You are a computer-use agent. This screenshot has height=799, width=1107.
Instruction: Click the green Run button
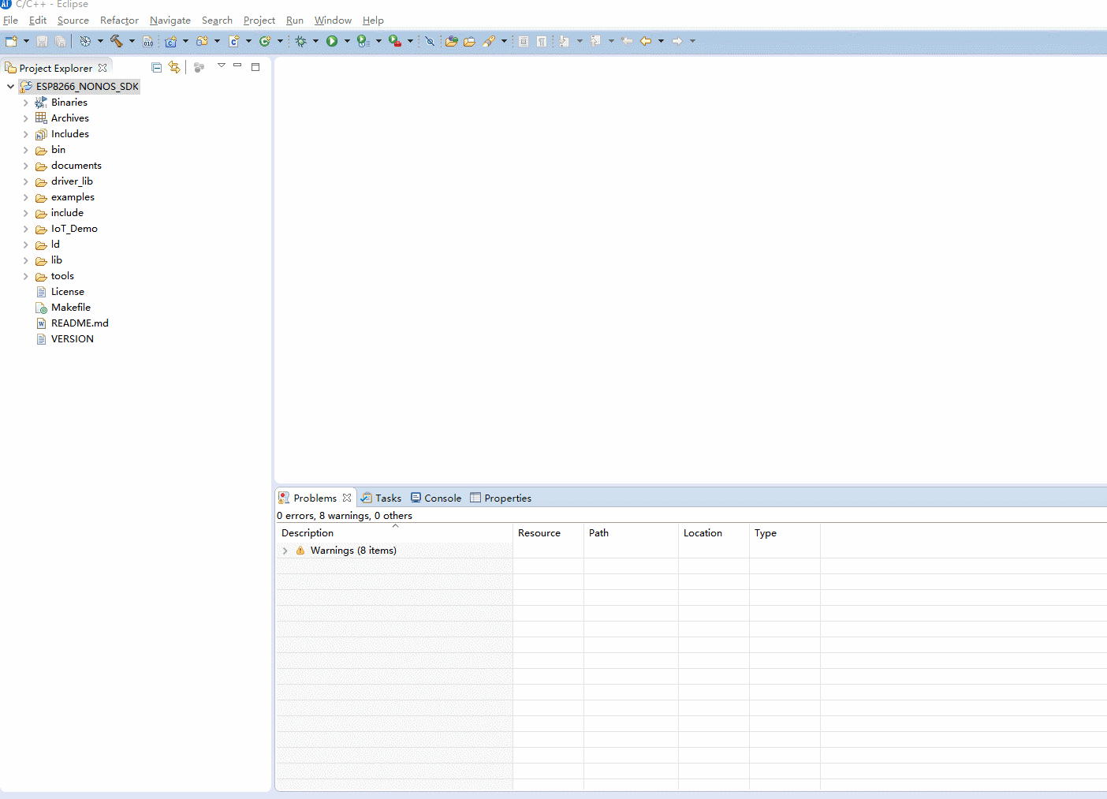(x=332, y=41)
